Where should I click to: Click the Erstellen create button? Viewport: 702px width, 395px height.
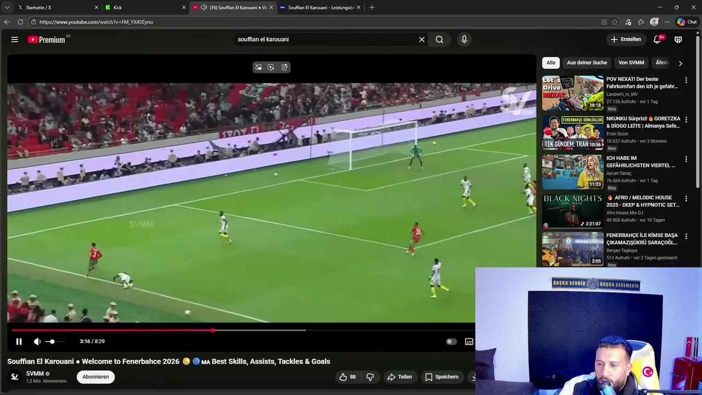click(x=626, y=39)
